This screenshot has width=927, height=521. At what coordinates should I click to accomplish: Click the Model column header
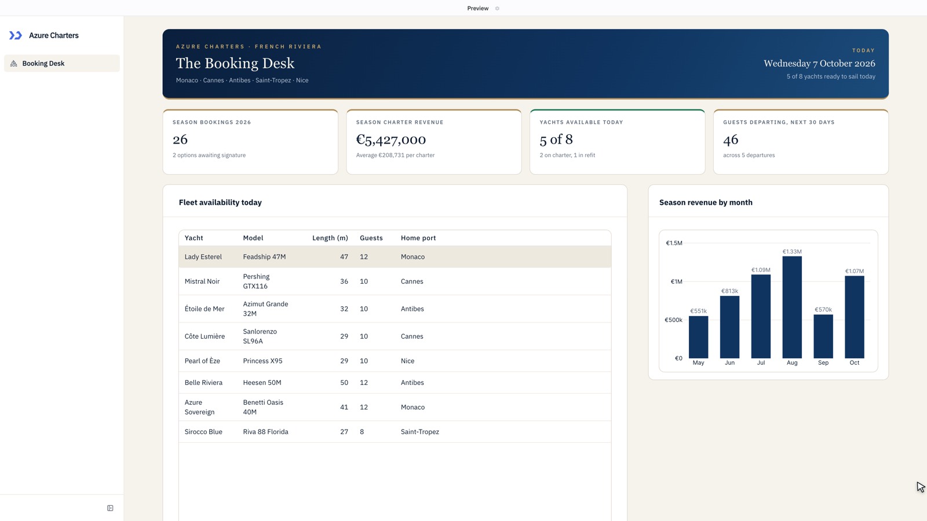(x=253, y=238)
